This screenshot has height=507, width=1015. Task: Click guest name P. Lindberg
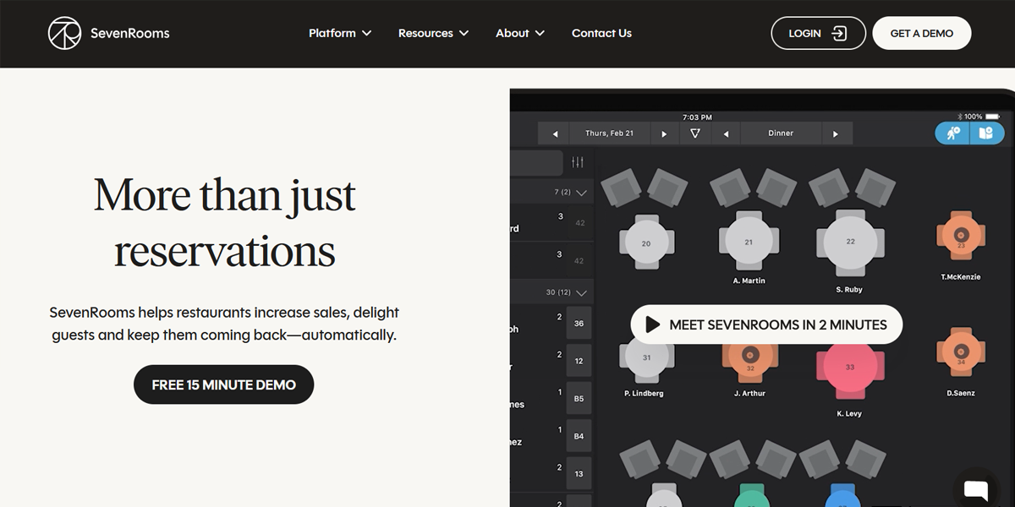645,394
